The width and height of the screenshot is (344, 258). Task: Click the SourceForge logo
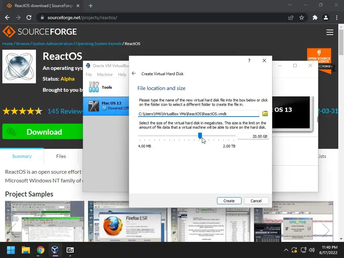click(40, 32)
